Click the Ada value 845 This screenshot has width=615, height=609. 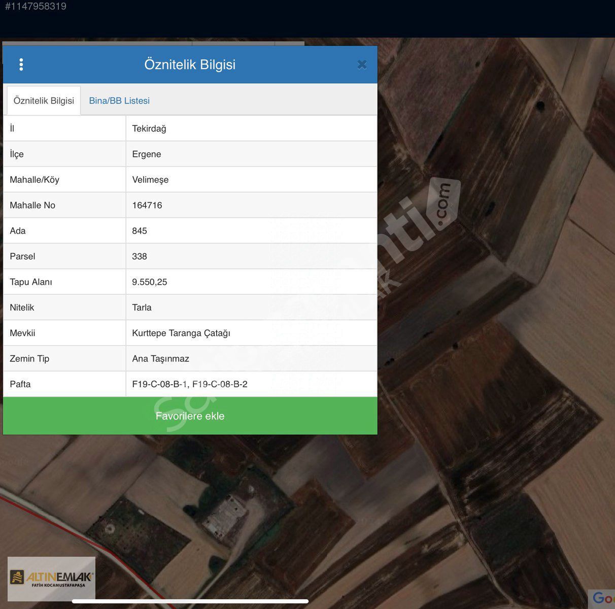tap(140, 231)
